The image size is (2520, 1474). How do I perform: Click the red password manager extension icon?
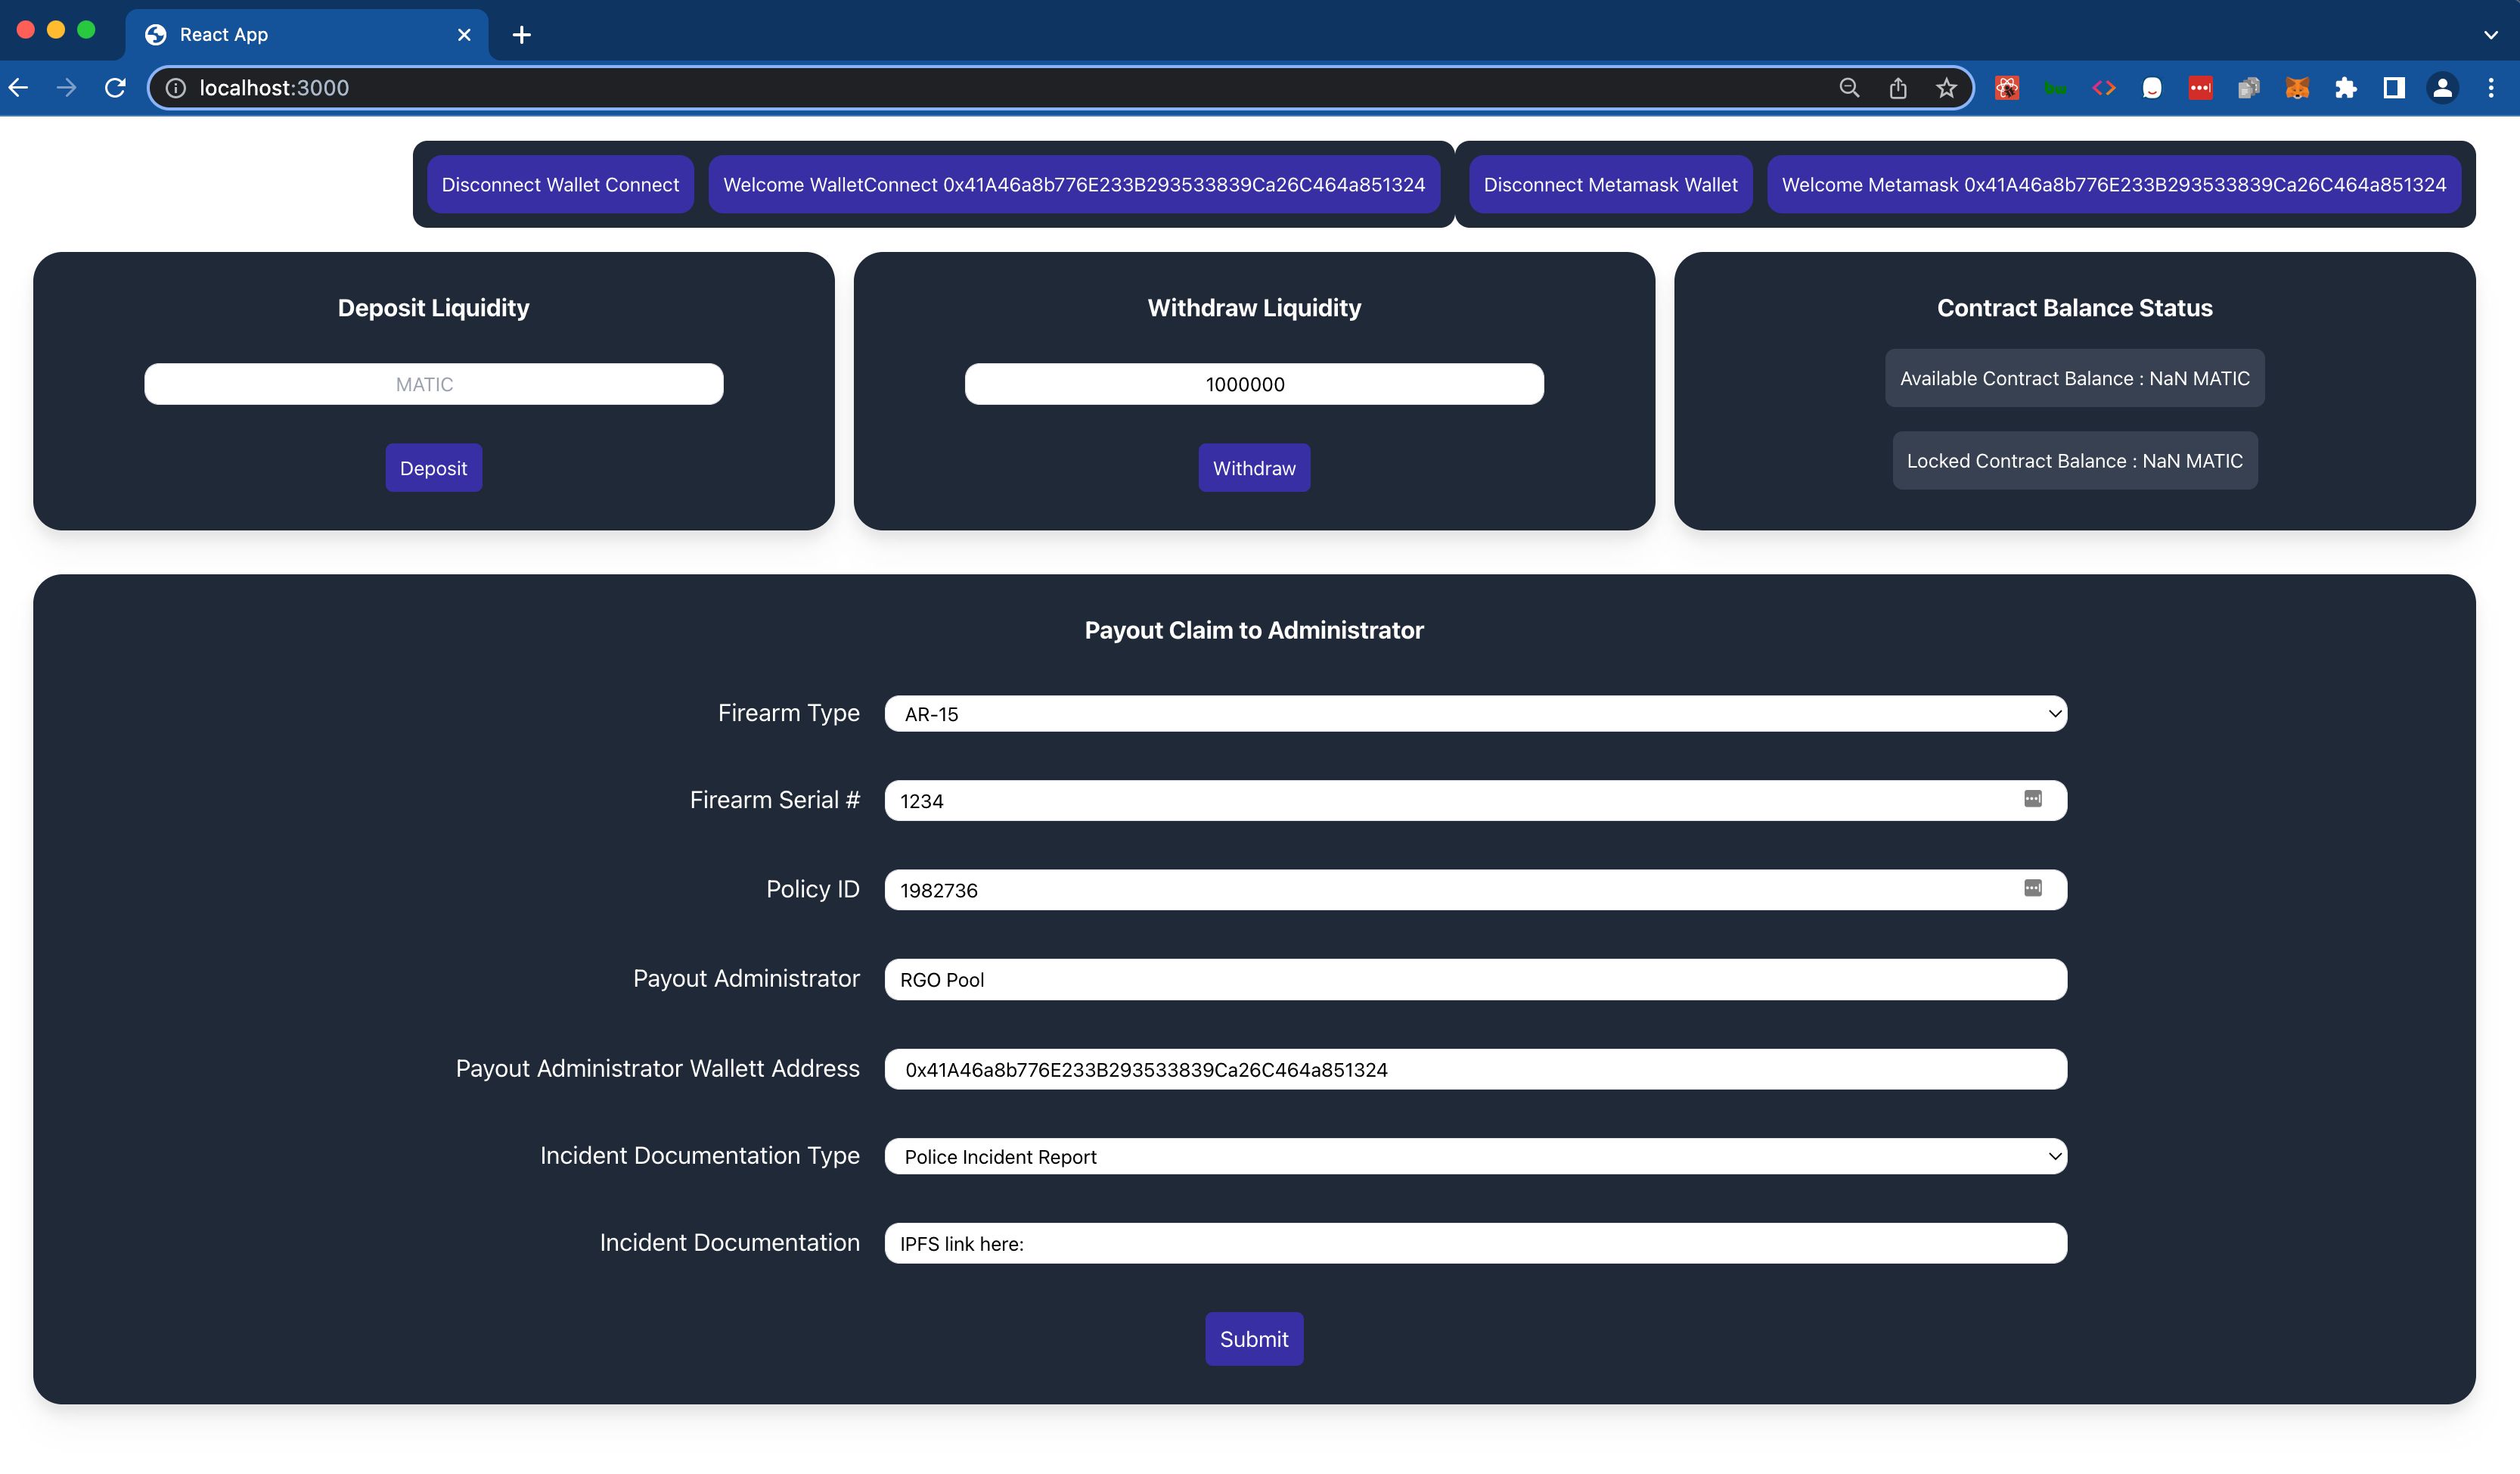click(2200, 88)
